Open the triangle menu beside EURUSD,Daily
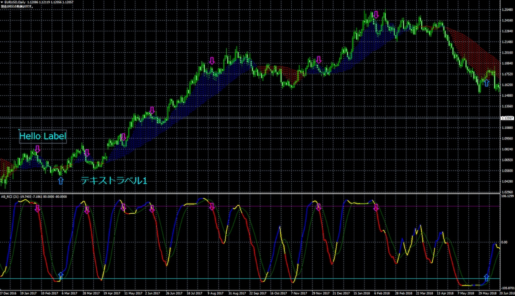 click(x=2, y=3)
